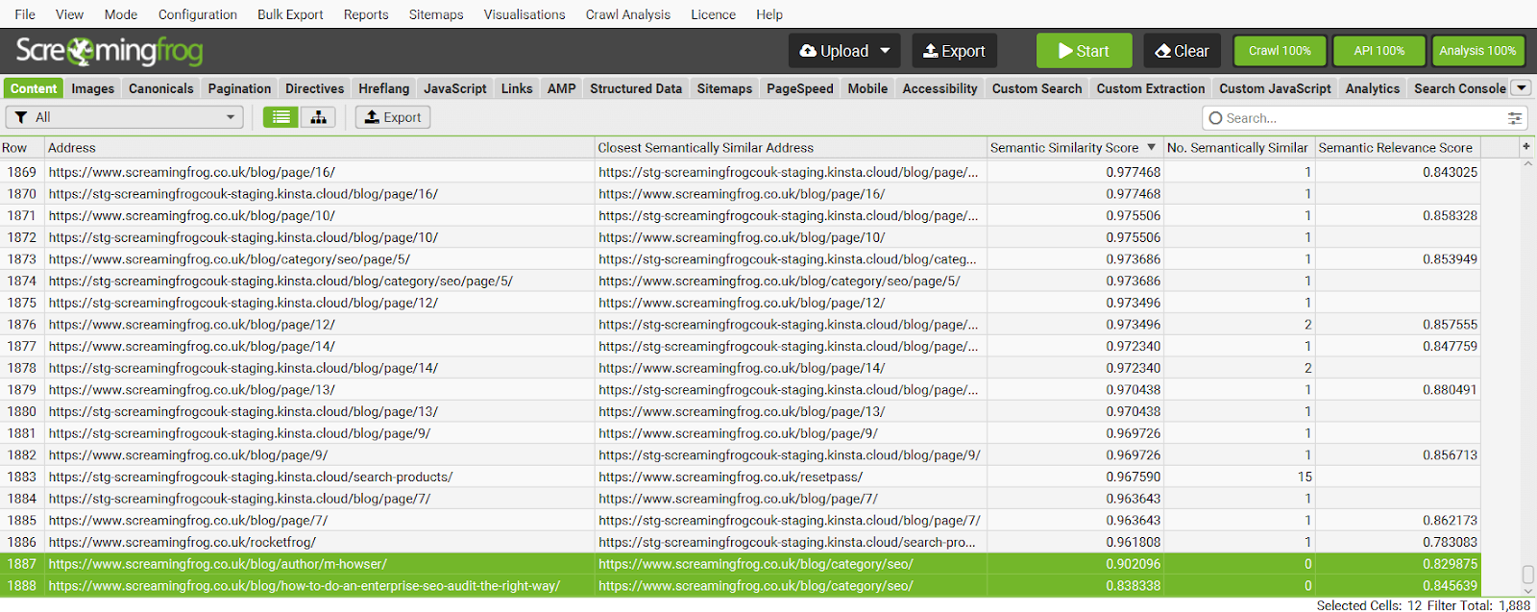Viewport: 1537px width, 612px height.
Task: Open the Visualisations menu
Action: point(525,14)
